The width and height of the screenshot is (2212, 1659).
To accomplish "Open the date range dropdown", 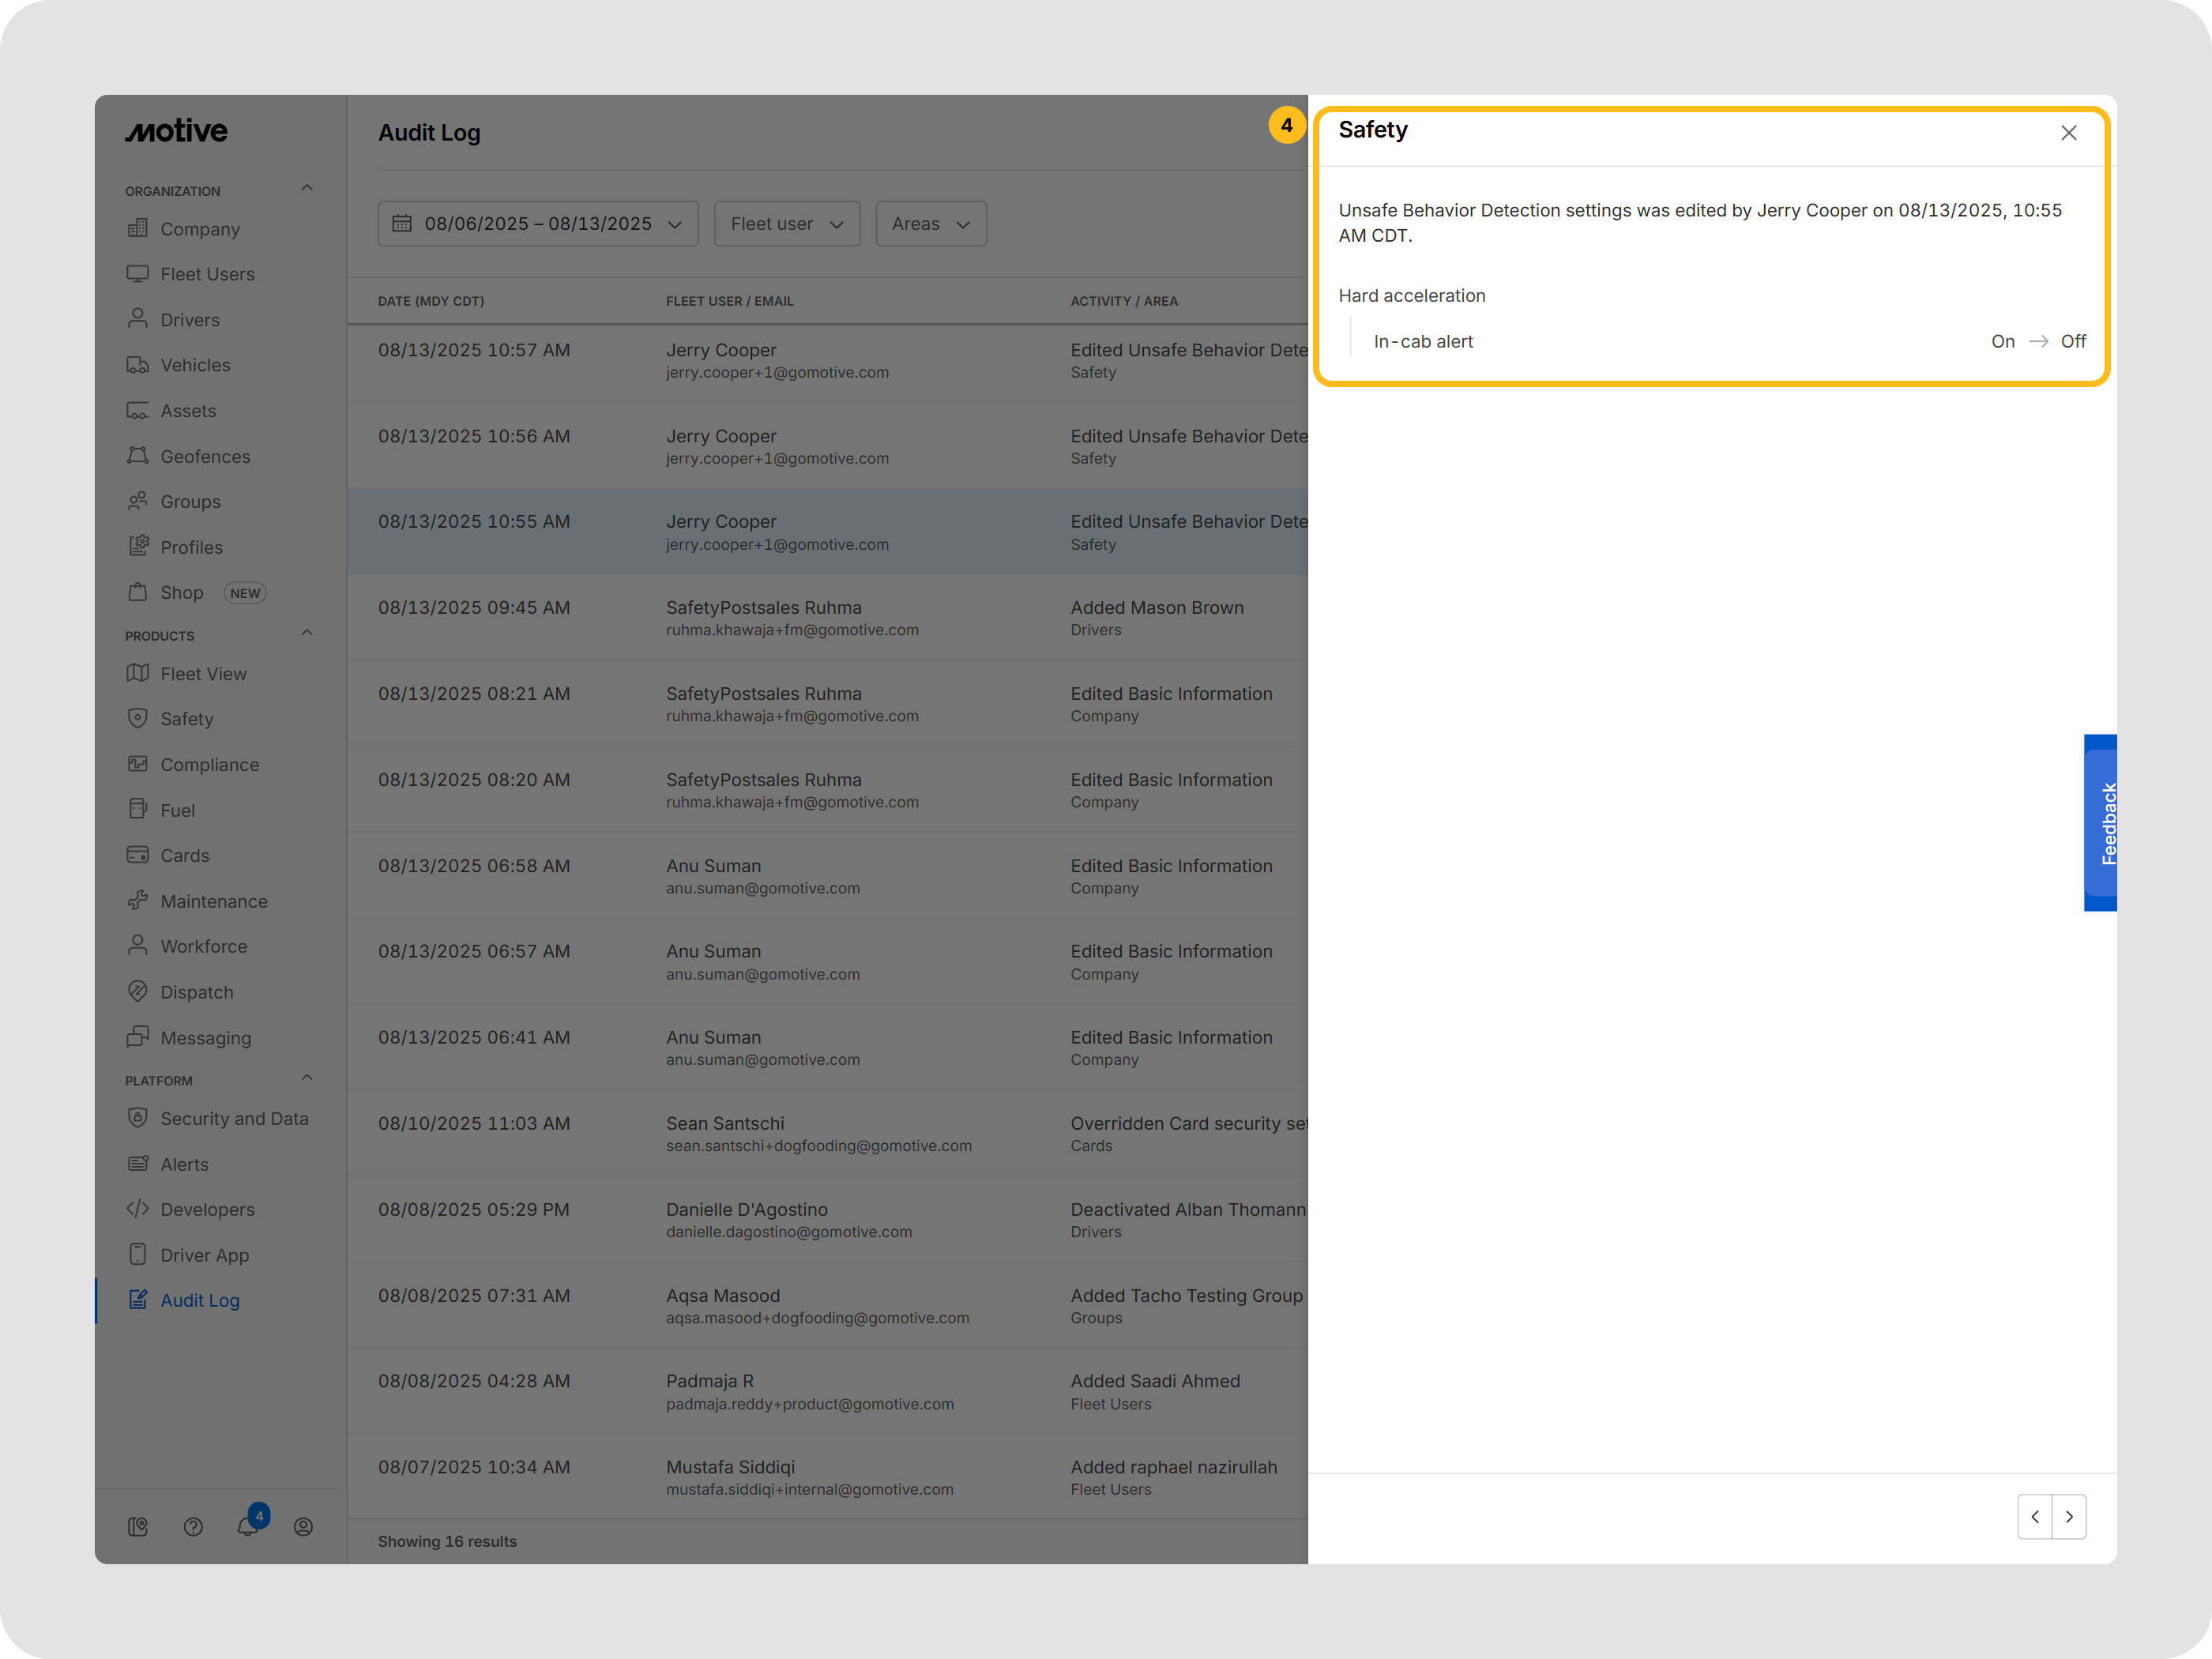I will [x=538, y=224].
